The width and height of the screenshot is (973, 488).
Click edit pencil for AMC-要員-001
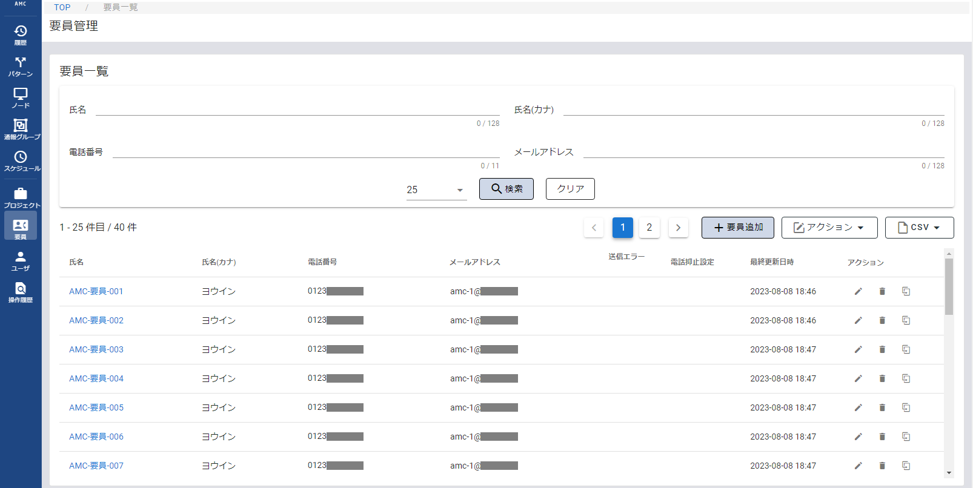(x=858, y=291)
